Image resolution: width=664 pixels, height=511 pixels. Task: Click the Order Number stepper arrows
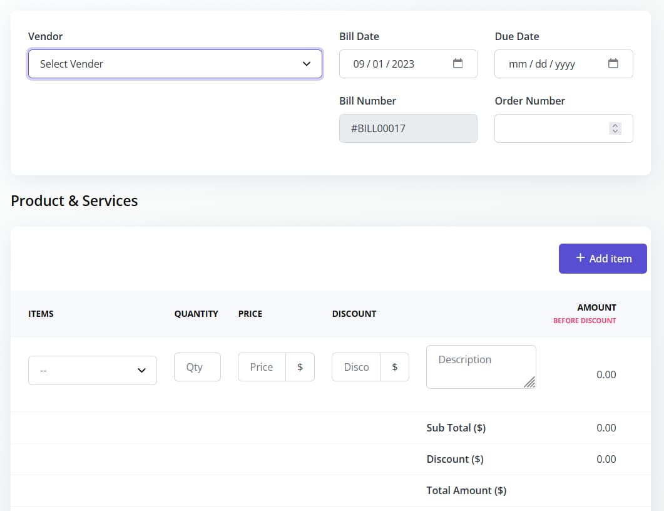pyautogui.click(x=615, y=128)
